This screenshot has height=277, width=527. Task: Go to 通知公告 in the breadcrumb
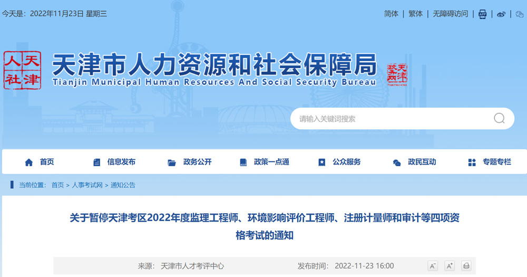click(123, 185)
